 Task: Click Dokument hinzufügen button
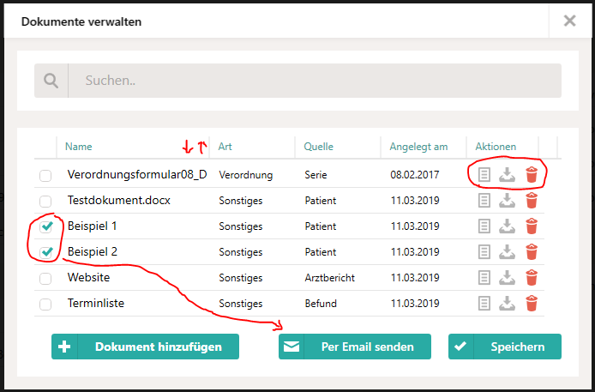(x=146, y=347)
